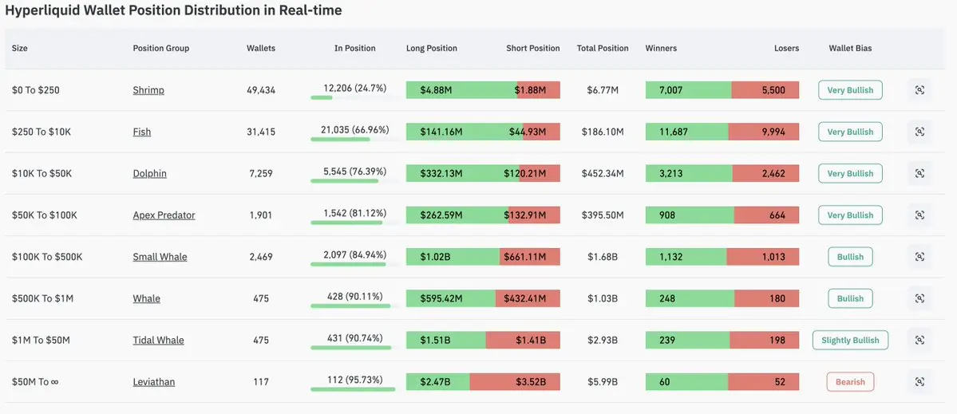The width and height of the screenshot is (957, 414).
Task: Open the Small Whale row's inspect icon
Action: point(919,257)
